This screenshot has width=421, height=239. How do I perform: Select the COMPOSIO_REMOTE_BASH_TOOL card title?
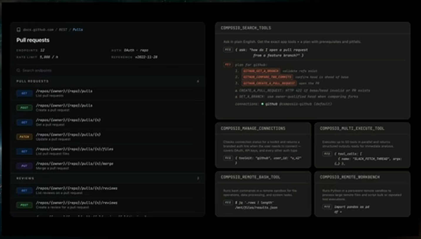tap(250, 177)
